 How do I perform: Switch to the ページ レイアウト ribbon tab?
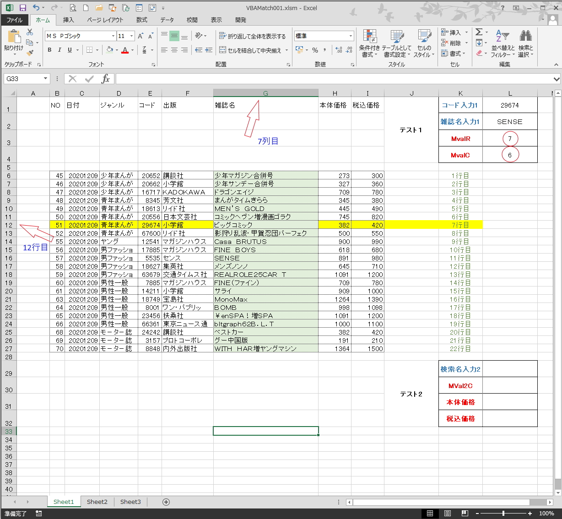(x=105, y=20)
